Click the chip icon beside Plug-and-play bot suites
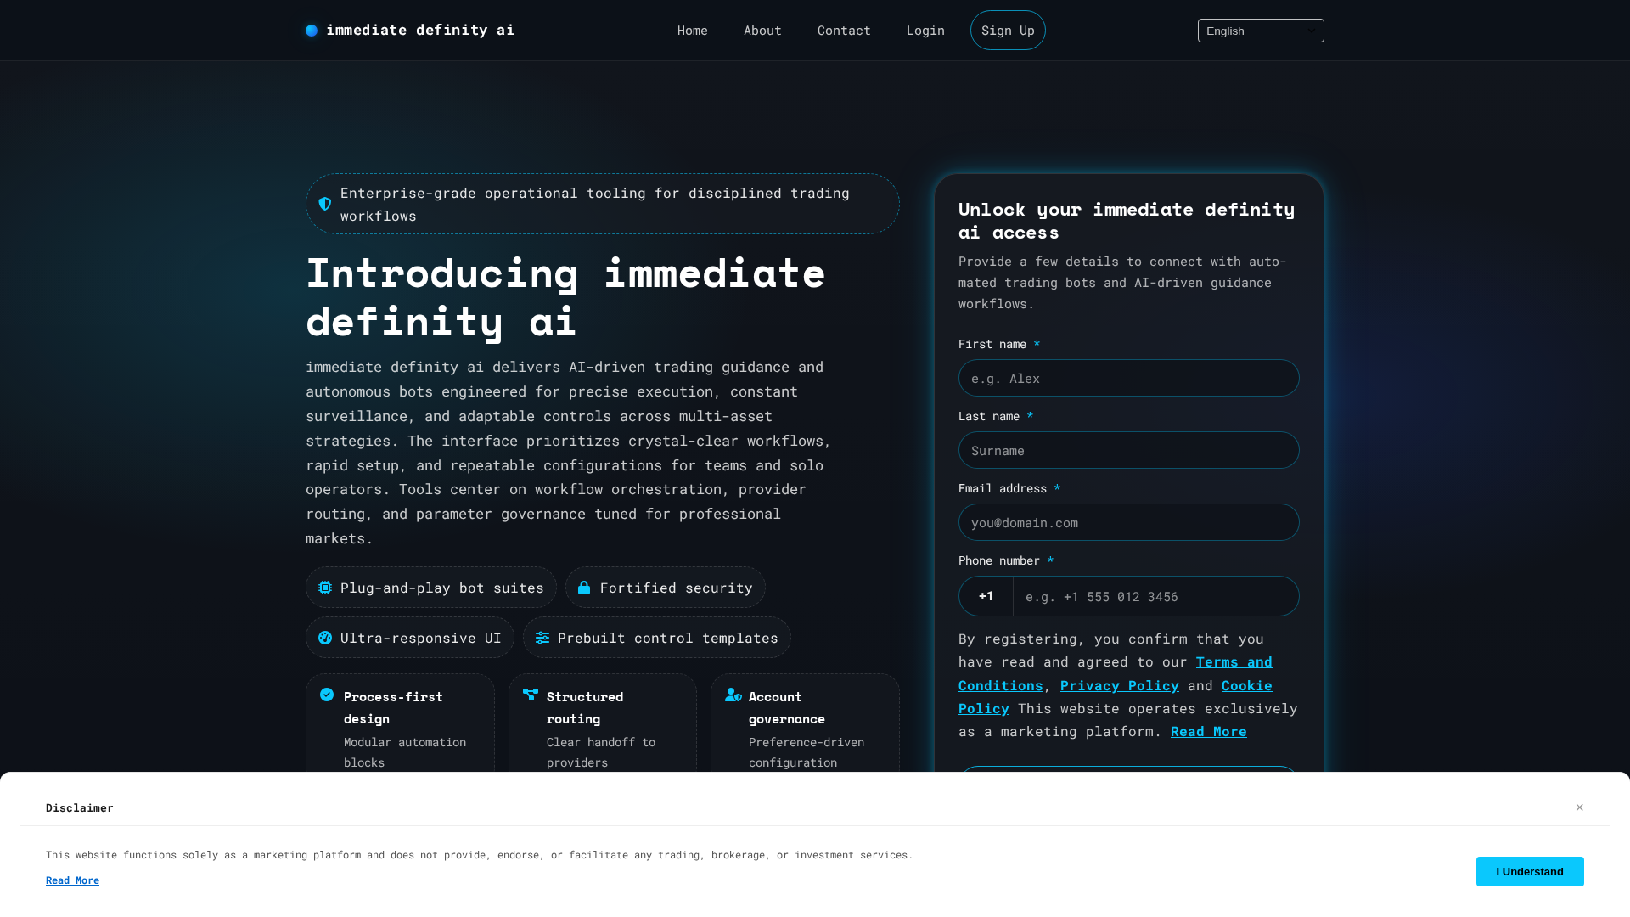1630x917 pixels. pyautogui.click(x=325, y=588)
